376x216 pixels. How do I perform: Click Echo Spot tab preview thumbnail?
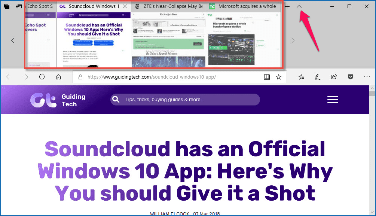coord(40,40)
